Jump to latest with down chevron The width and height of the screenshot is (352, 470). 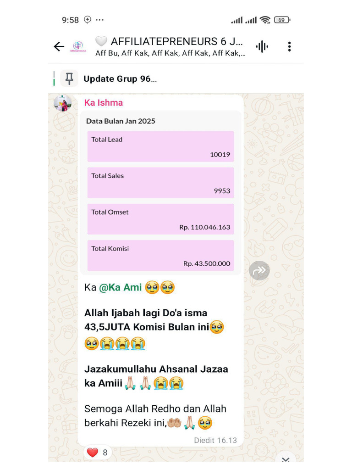[x=285, y=459]
